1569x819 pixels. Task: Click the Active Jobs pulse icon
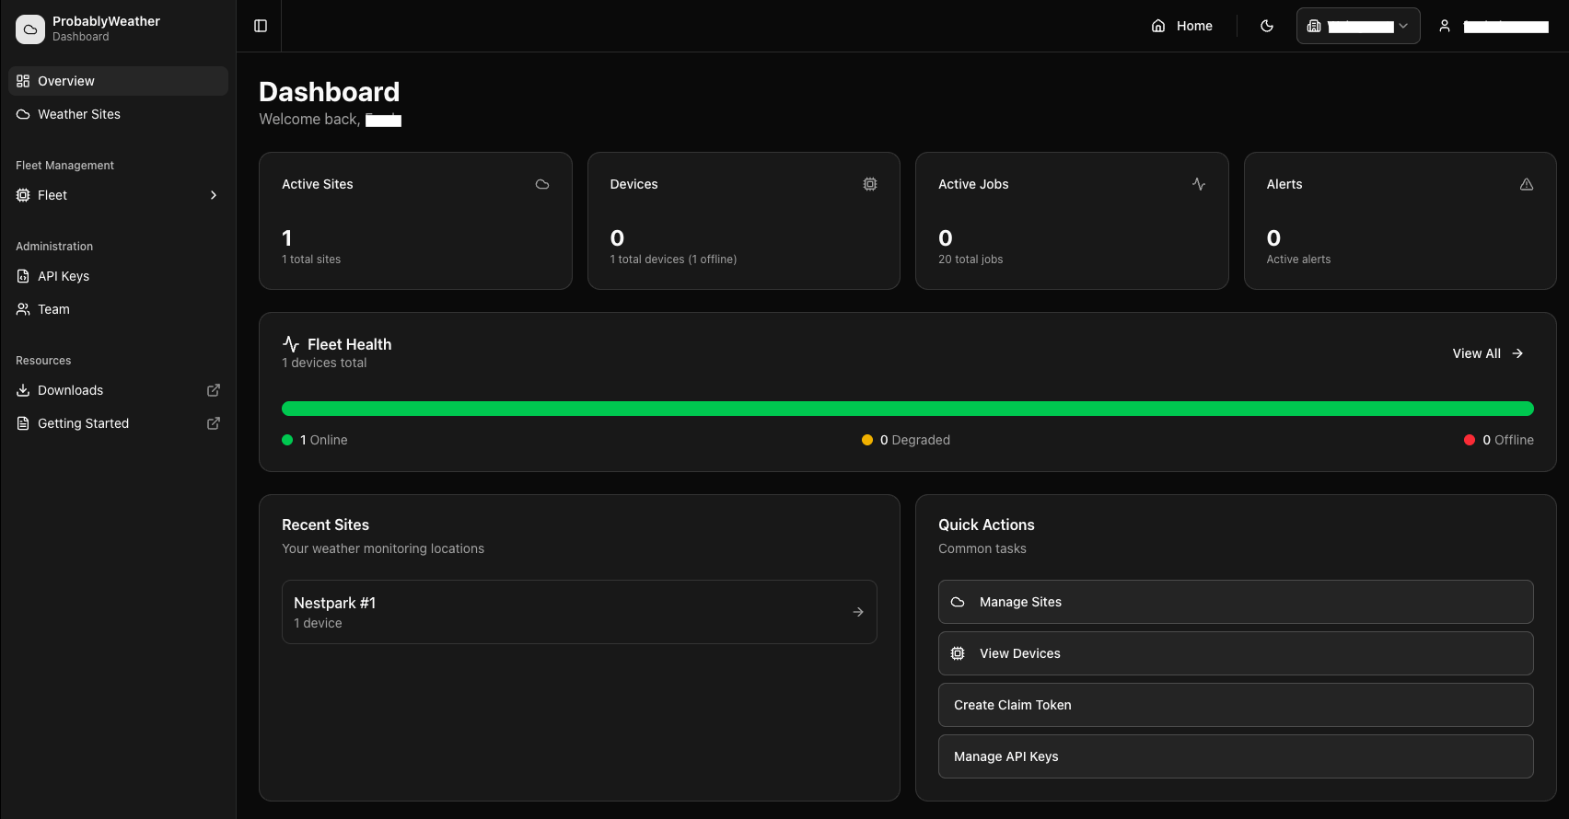tap(1198, 184)
